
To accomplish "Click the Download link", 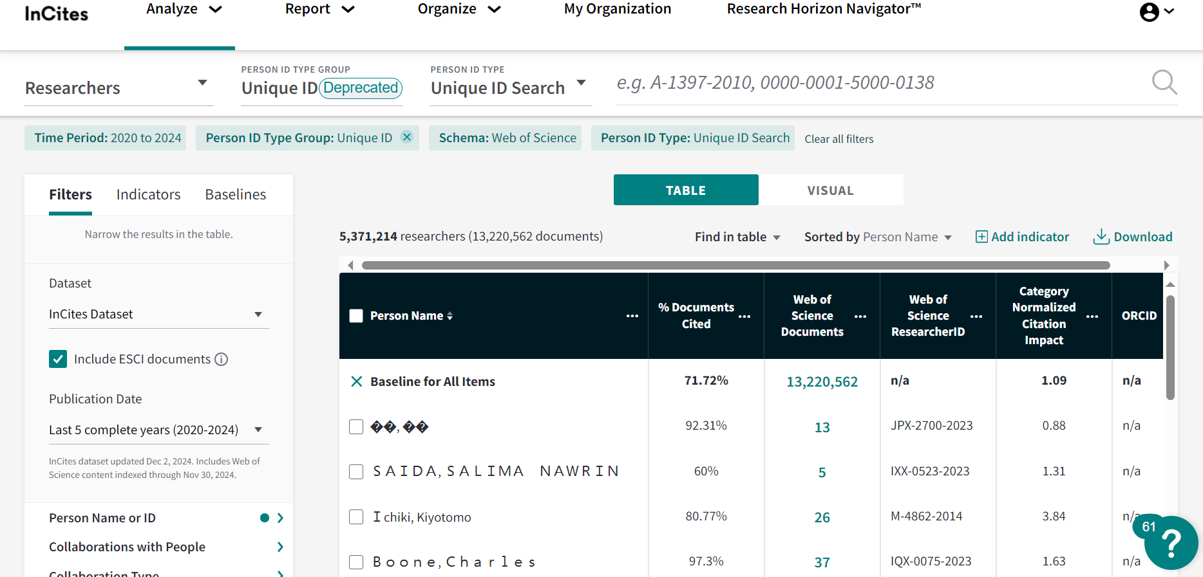I will [x=1143, y=237].
